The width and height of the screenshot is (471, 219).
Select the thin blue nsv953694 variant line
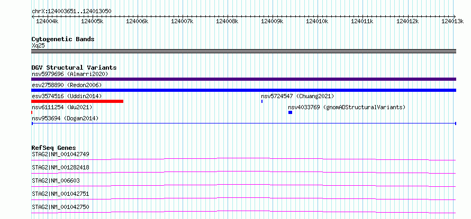pos(243,123)
